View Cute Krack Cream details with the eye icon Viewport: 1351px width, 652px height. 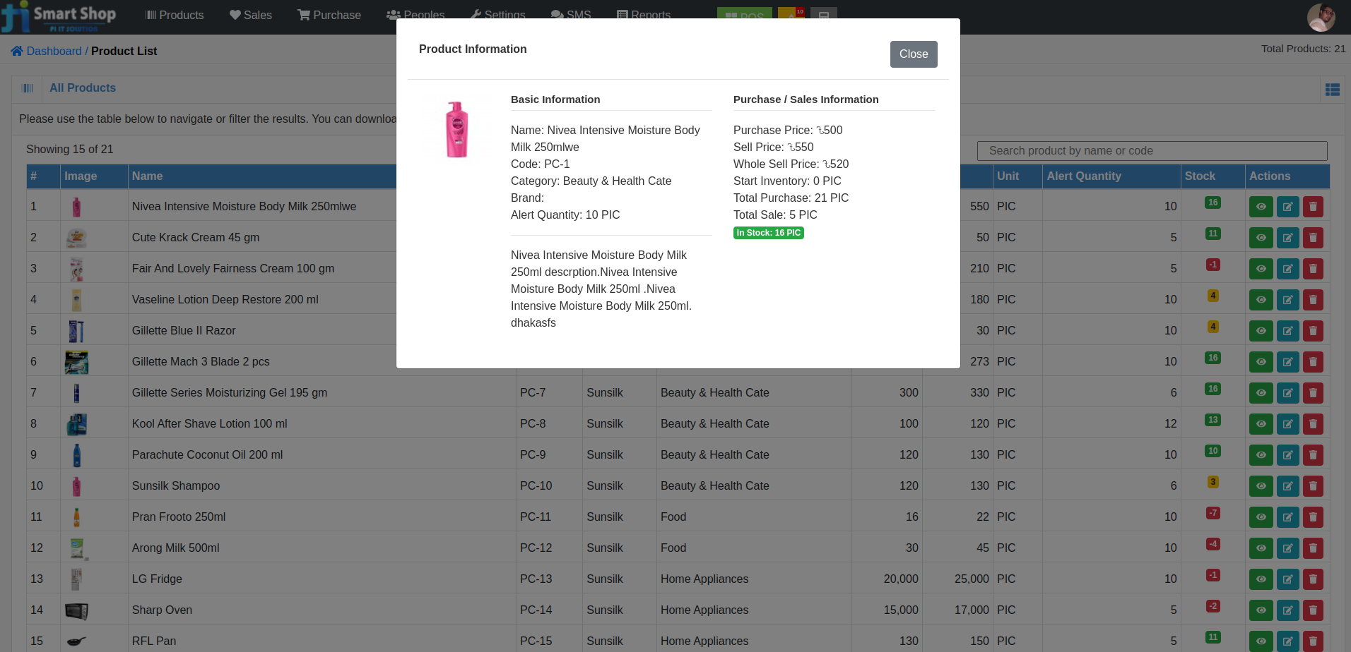pyautogui.click(x=1261, y=238)
